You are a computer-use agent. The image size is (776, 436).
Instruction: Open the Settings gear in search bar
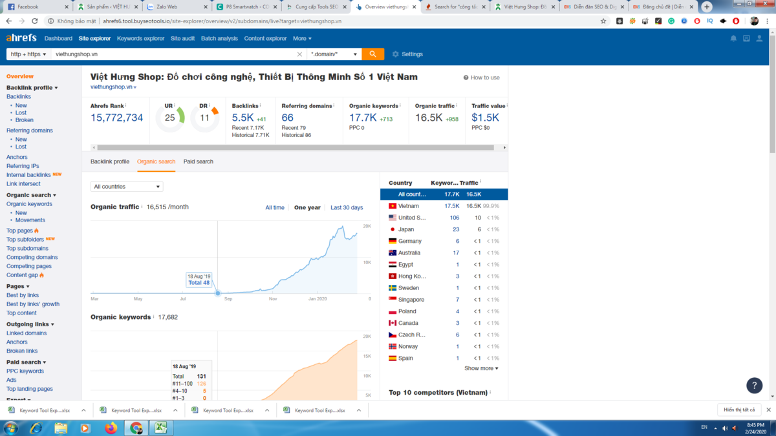pyautogui.click(x=407, y=54)
